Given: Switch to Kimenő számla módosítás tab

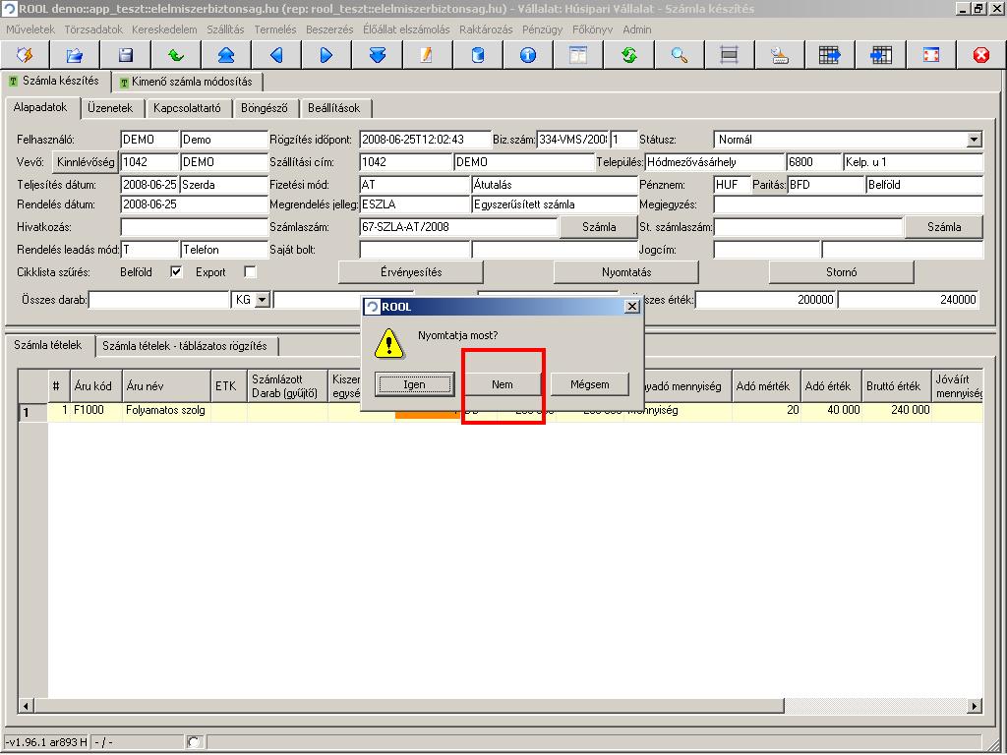Looking at the screenshot, I should pos(187,83).
